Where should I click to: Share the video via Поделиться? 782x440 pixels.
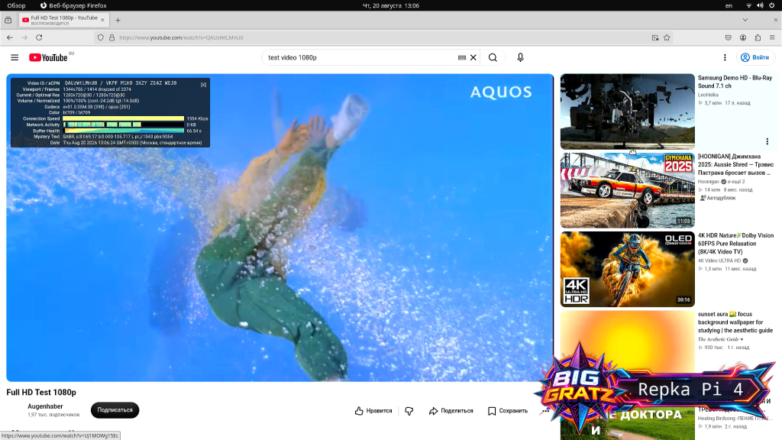pos(451,410)
